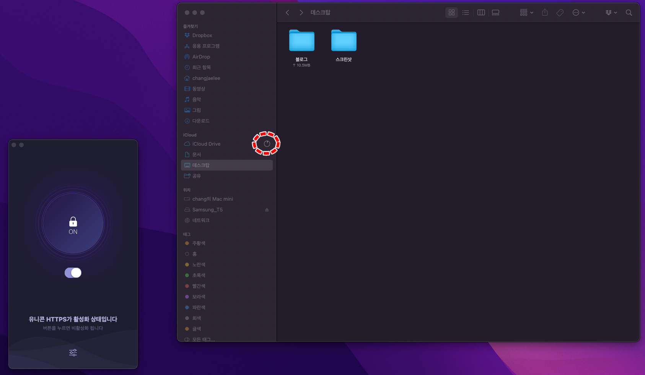Open changjaelee home folder in sidebar

227,78
